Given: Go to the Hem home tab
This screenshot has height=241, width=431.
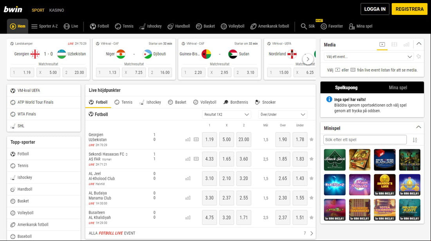Looking at the screenshot, I should coord(18,26).
